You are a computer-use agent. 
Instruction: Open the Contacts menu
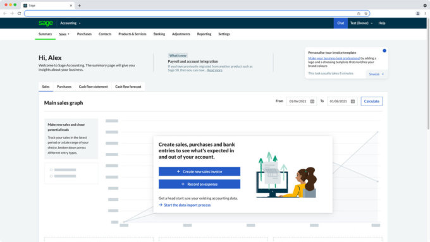tap(105, 34)
